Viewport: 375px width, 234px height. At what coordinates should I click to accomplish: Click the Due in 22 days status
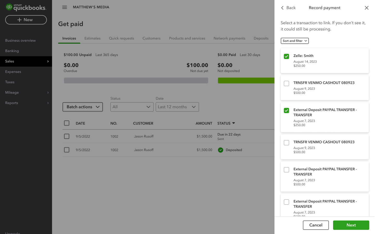229,134
